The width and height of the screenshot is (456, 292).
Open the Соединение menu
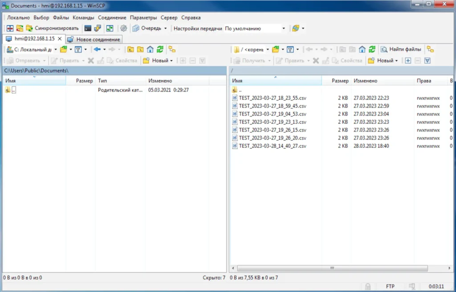tap(112, 17)
